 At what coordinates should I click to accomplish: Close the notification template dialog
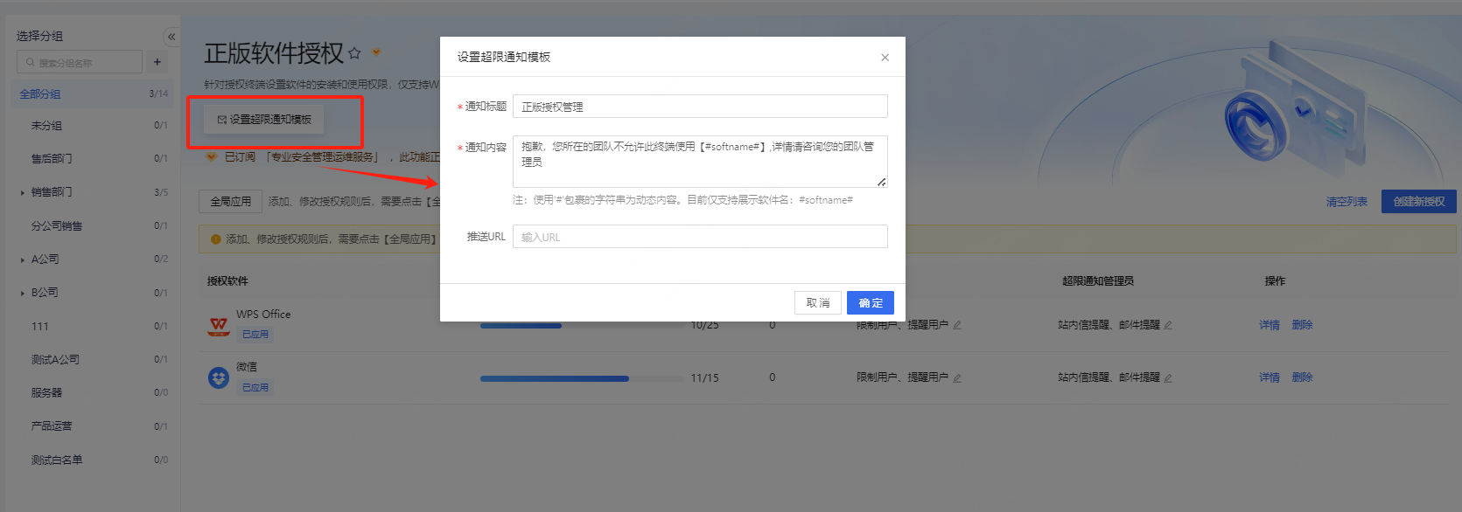885,58
